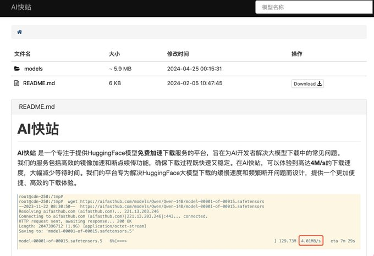
Task: Open the models folder icon
Action: coord(17,69)
